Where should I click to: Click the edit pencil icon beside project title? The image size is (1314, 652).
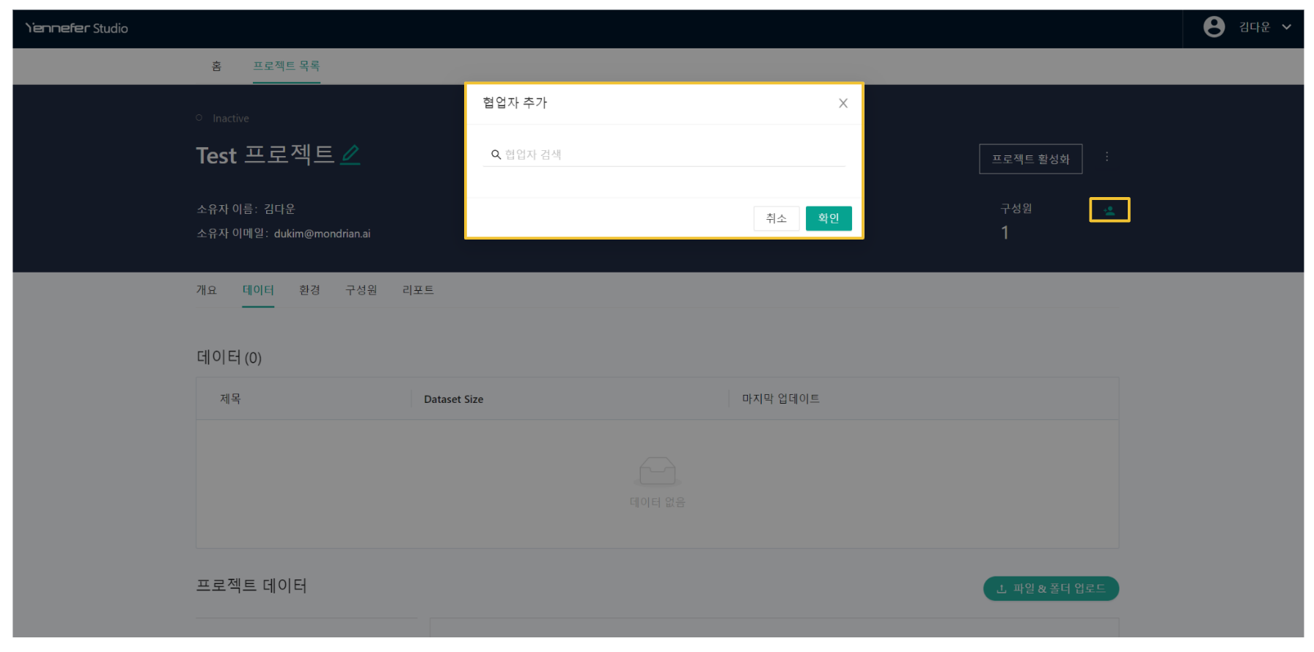(x=350, y=155)
